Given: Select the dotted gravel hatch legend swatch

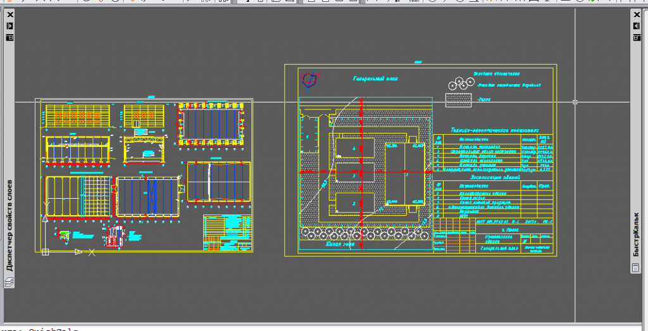Looking at the screenshot, I should (458, 100).
